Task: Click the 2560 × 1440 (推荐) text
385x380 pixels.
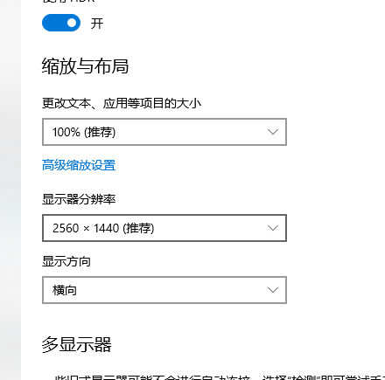Action: coord(103,228)
